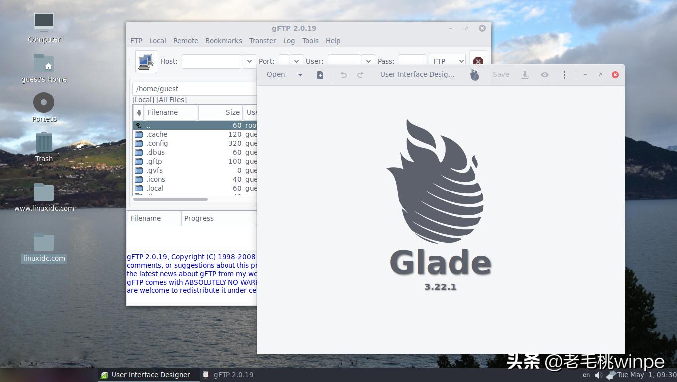Open the dropdown arrow beside Glade's Open button
Screen dimensions: 677x382
point(300,74)
